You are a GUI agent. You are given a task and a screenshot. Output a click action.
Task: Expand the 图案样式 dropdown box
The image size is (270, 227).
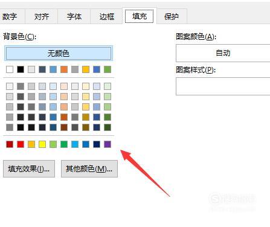223,86
